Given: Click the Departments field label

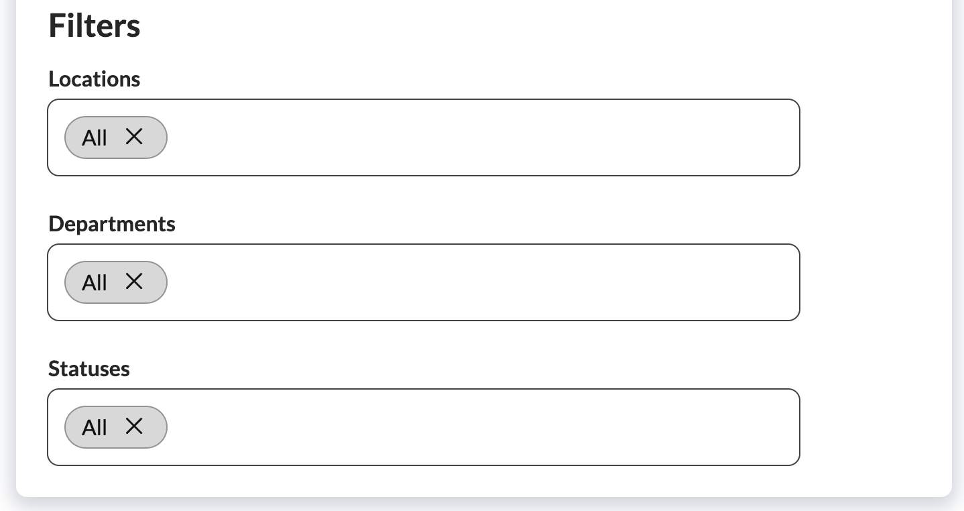Looking at the screenshot, I should (x=111, y=224).
